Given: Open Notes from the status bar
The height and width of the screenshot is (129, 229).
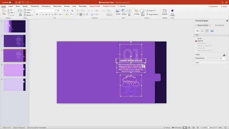Looking at the screenshot, I should (x=167, y=128).
